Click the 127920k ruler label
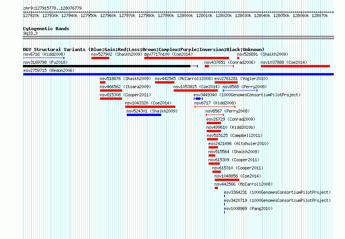The image size is (345, 239). [x=31, y=15]
